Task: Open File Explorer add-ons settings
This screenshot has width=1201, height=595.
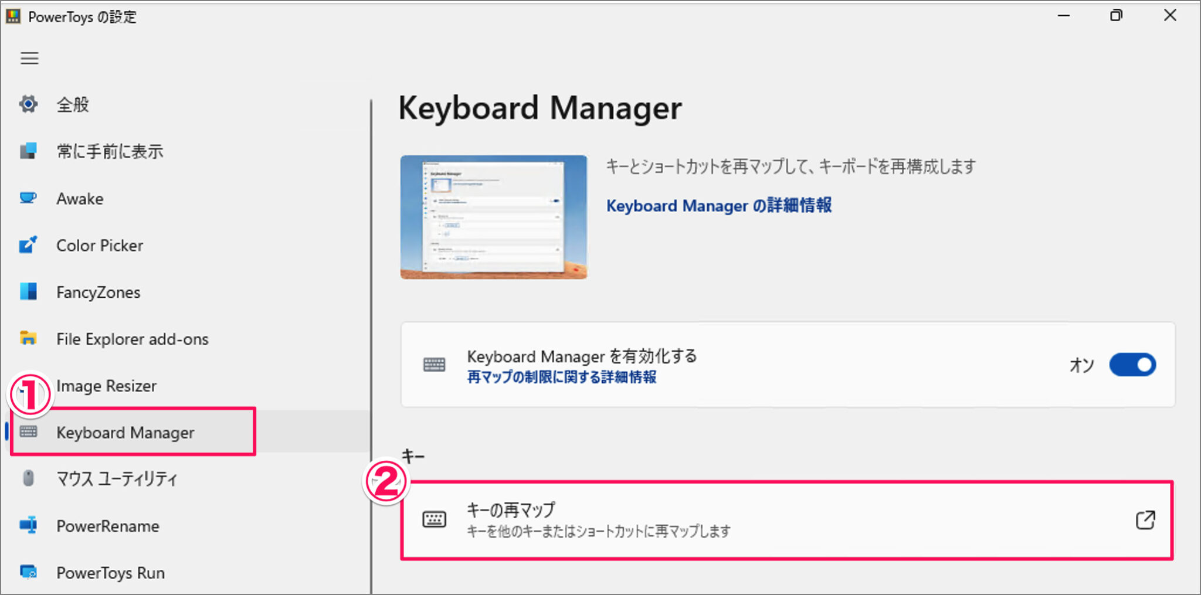Action: coord(133,339)
